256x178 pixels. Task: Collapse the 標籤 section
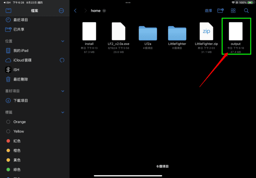(63, 112)
